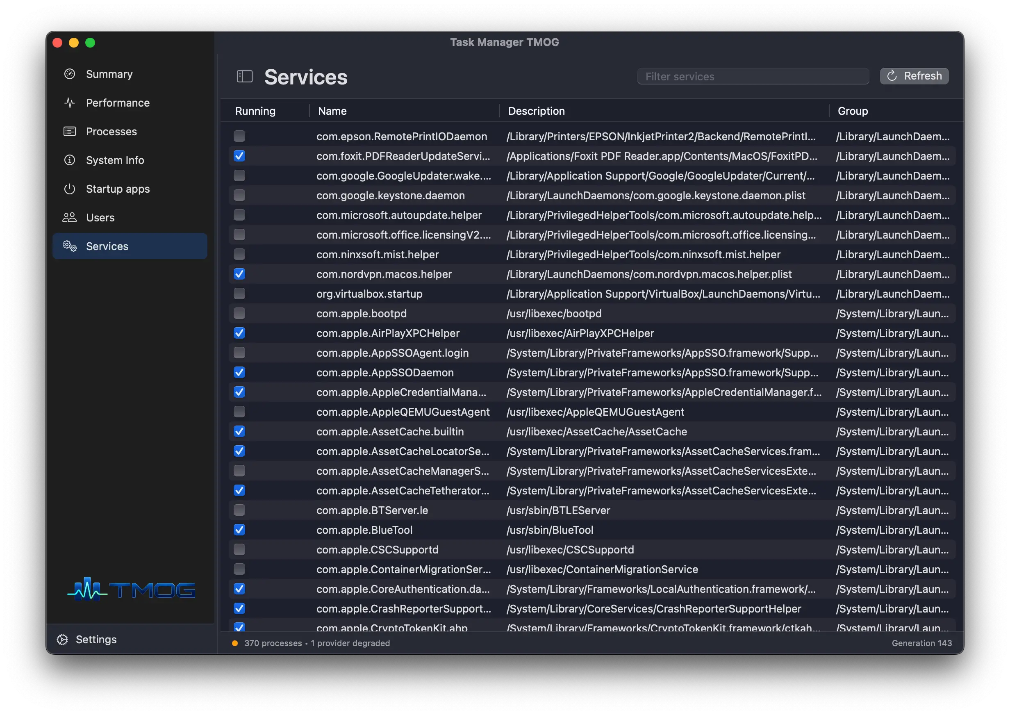Image resolution: width=1010 pixels, height=715 pixels.
Task: Click the nordvpn helper plist description path
Action: [649, 274]
